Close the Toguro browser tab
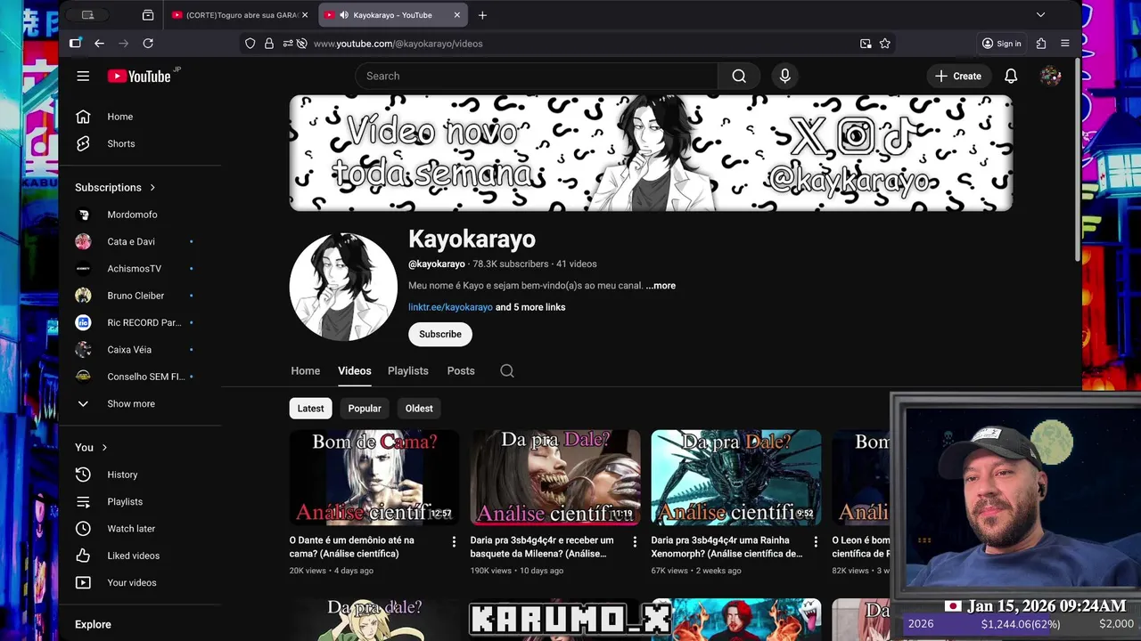 (x=305, y=15)
